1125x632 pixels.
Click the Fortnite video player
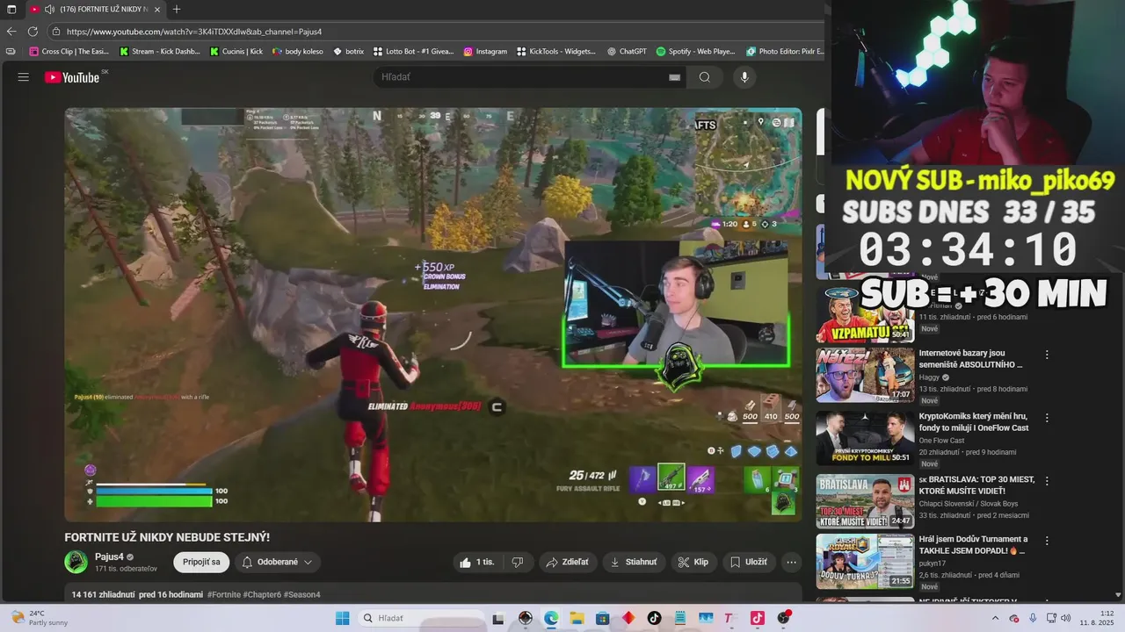pyautogui.click(x=433, y=314)
